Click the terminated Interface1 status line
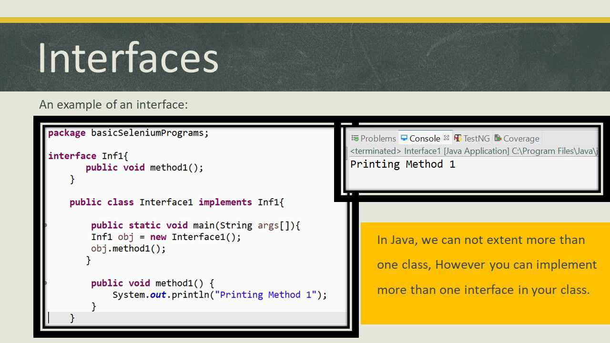Screen dimensions: 610x343 474,151
